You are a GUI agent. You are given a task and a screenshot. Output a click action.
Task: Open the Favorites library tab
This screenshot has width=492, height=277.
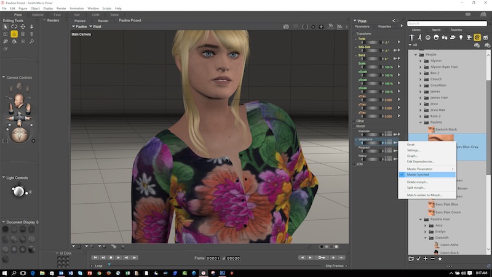point(456,30)
